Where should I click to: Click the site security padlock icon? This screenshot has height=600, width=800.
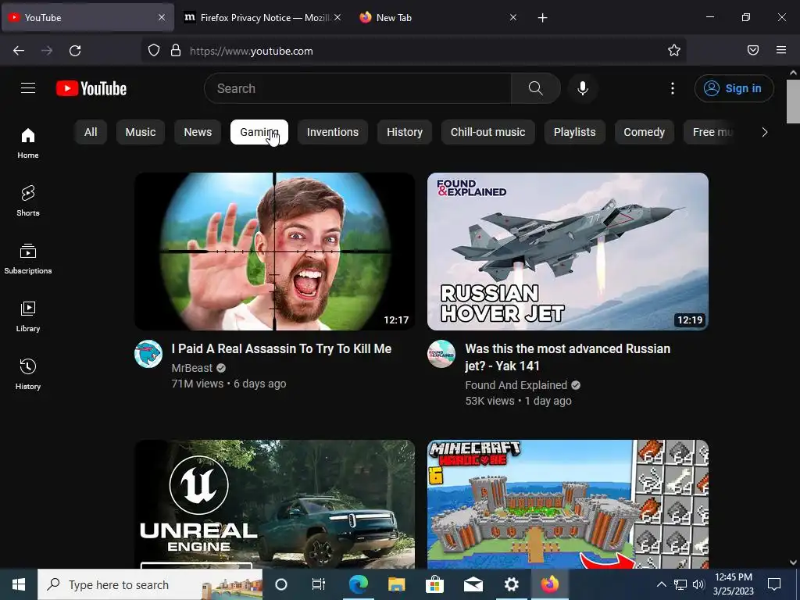coord(176,51)
